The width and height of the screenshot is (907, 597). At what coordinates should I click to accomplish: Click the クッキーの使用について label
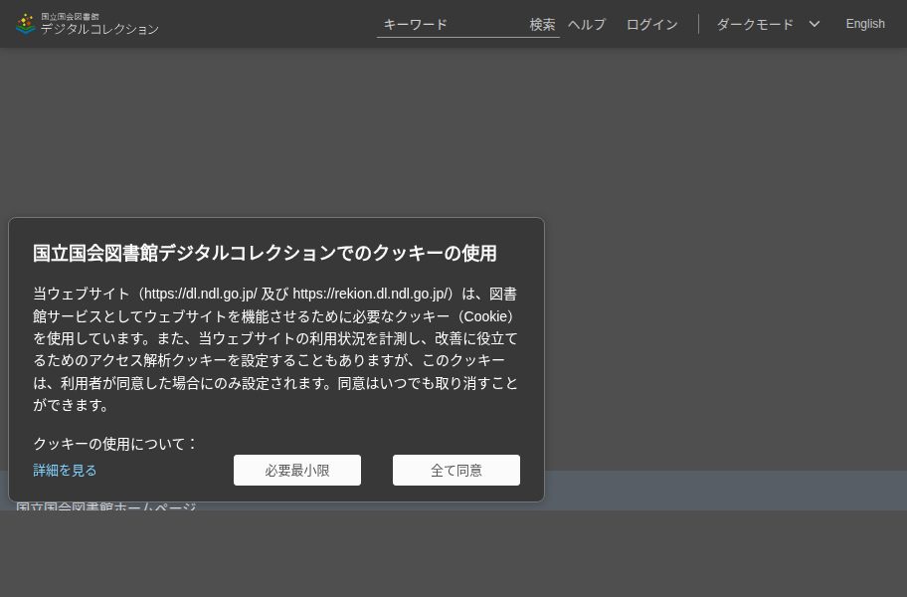click(115, 444)
